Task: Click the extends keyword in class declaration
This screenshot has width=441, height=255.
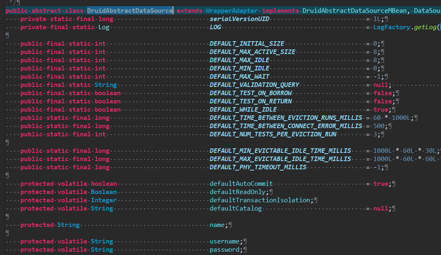Action: [x=189, y=11]
